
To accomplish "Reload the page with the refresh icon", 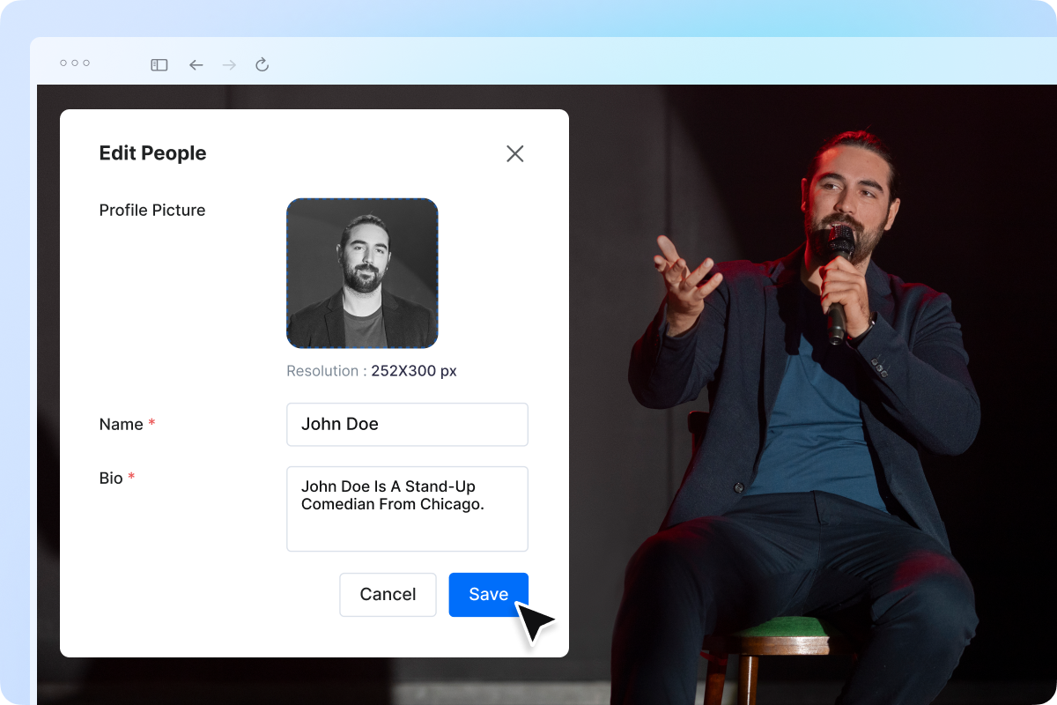I will tap(262, 65).
